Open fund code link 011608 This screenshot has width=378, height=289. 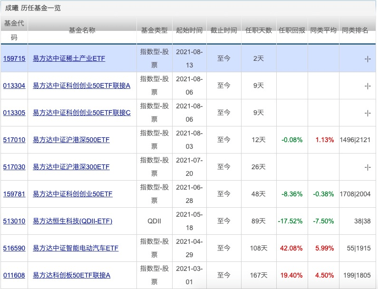(x=14, y=275)
